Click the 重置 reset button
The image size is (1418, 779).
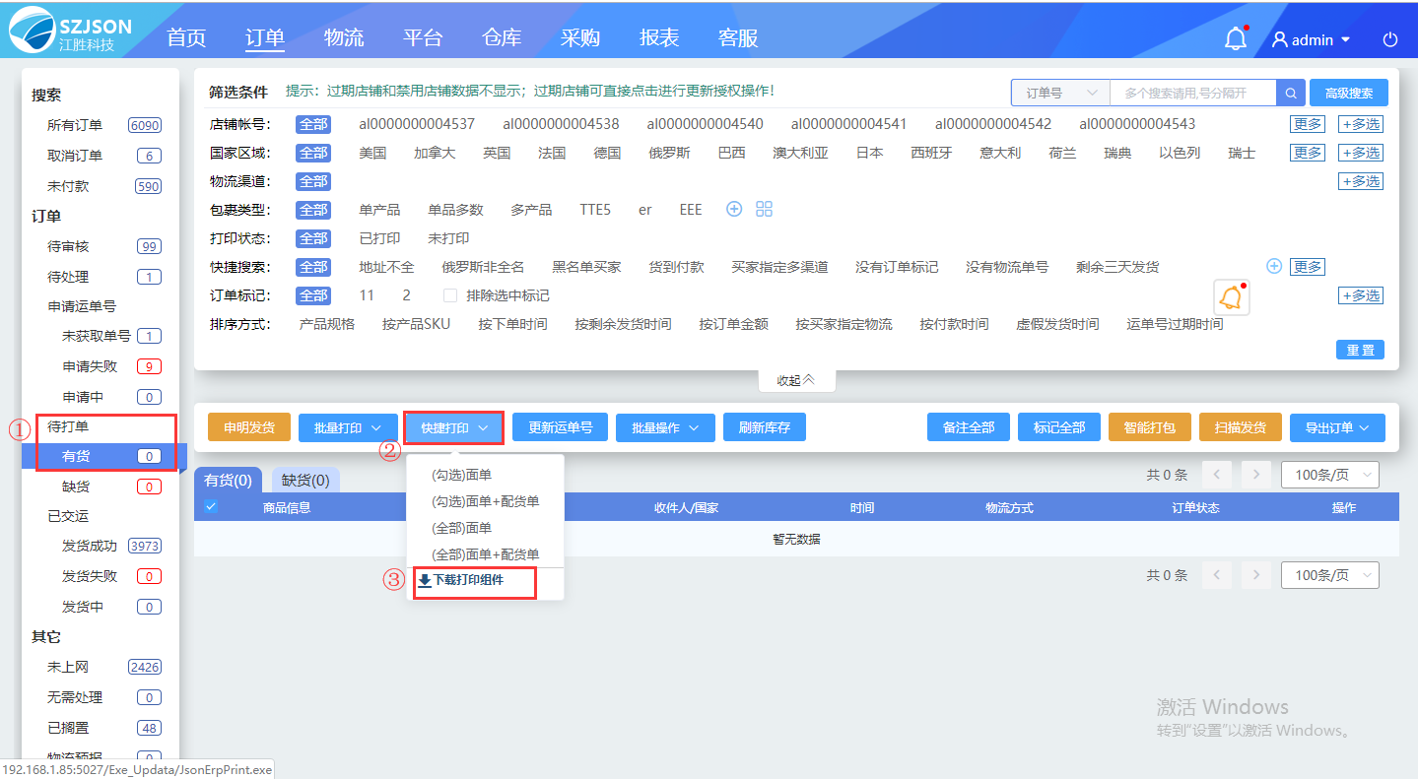tap(1360, 350)
